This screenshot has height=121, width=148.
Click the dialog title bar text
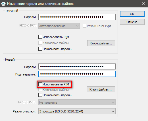[40, 4]
